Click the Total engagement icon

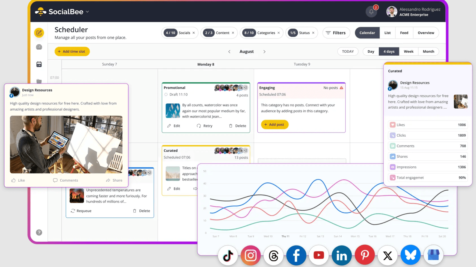tap(392, 178)
